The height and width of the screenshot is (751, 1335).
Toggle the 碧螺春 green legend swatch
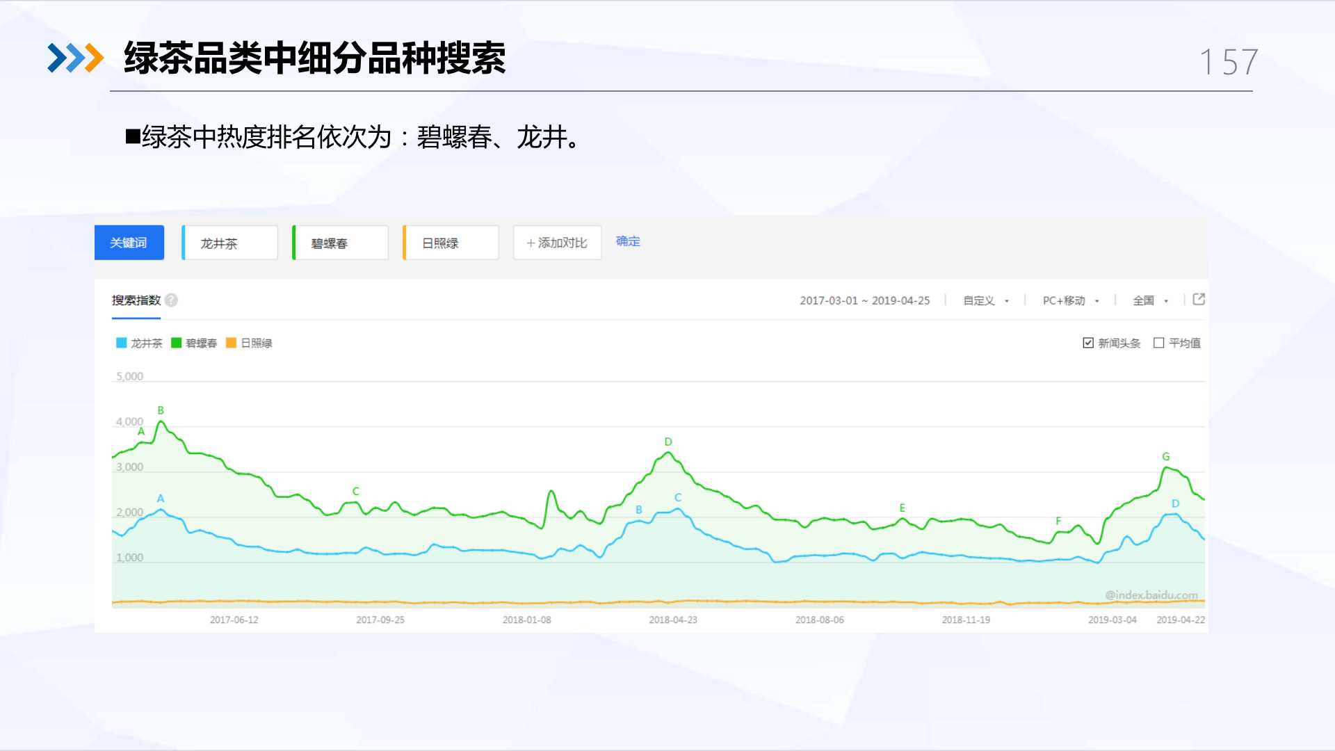click(176, 343)
